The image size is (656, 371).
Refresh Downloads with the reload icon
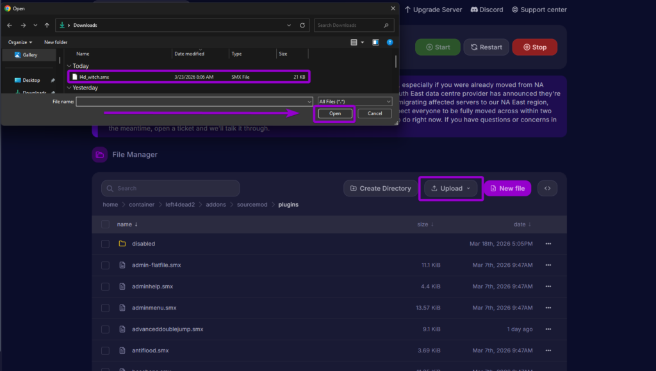pyautogui.click(x=301, y=25)
